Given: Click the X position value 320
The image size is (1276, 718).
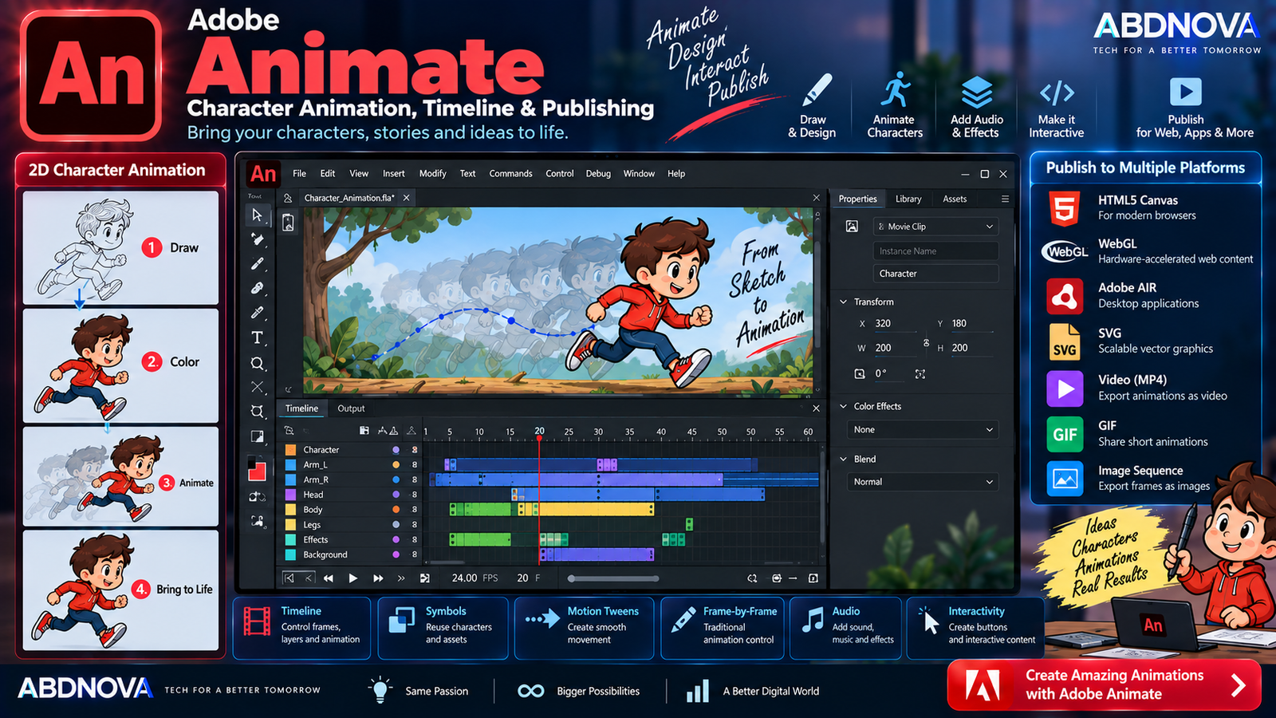Looking at the screenshot, I should [x=883, y=323].
